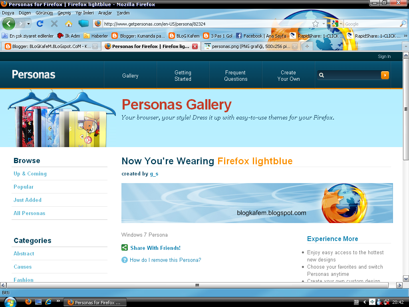Screen dimensions: 409x307
Task: Browse All Personas
Action: 29,213
